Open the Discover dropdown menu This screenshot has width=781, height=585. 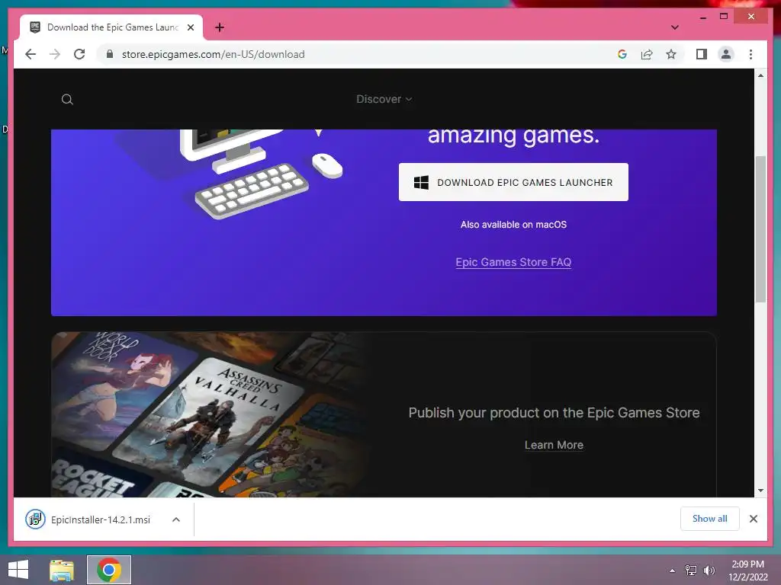384,99
